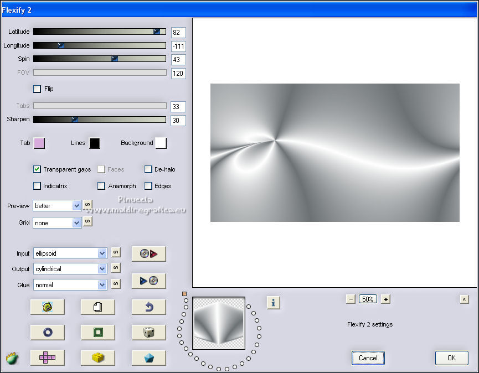
Task: Click the Tabs value field
Action: [178, 106]
